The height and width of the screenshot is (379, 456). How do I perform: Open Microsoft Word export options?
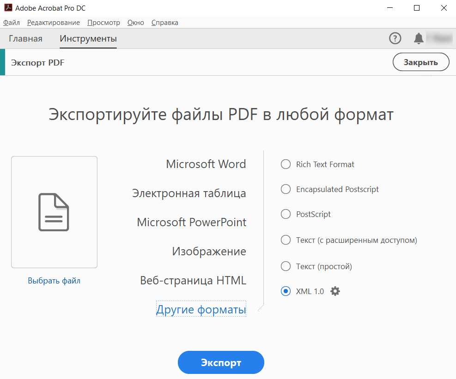click(206, 164)
